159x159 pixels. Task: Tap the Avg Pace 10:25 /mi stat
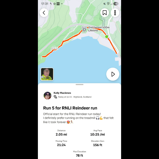[98, 133]
